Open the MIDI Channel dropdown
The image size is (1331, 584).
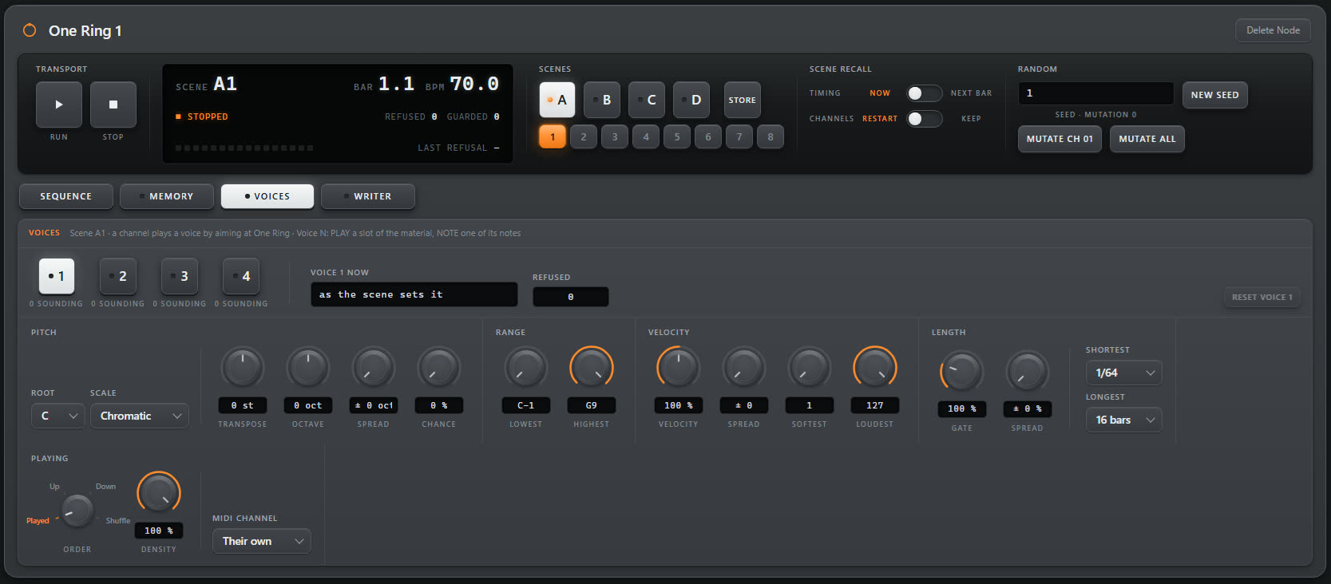coord(262,541)
